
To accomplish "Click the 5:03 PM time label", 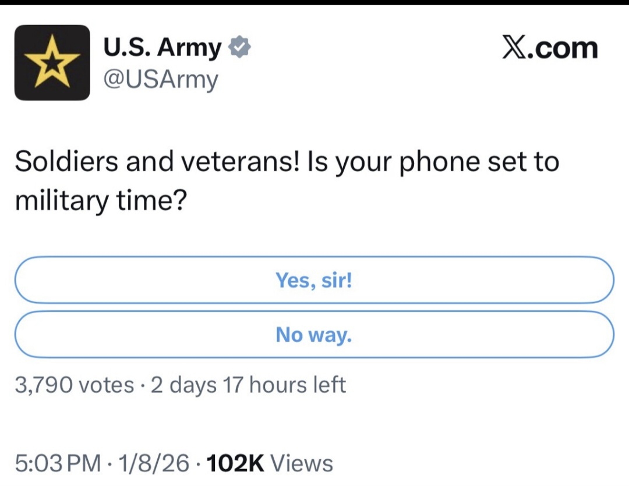I will tap(58, 463).
